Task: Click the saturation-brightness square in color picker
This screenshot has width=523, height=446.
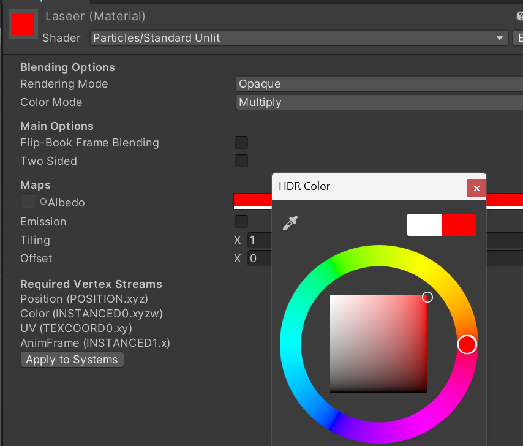Action: click(x=378, y=344)
